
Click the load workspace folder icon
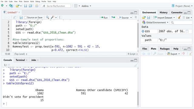(x=144, y=18)
